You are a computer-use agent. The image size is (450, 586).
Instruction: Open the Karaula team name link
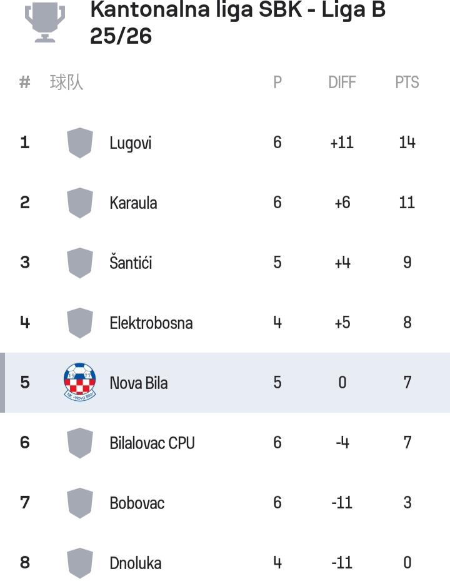133,203
